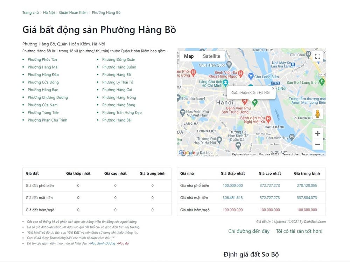Screen dimensions: 350x262
Task: Close the Quận Hoàn Kiếm info popup
Action: click(273, 88)
